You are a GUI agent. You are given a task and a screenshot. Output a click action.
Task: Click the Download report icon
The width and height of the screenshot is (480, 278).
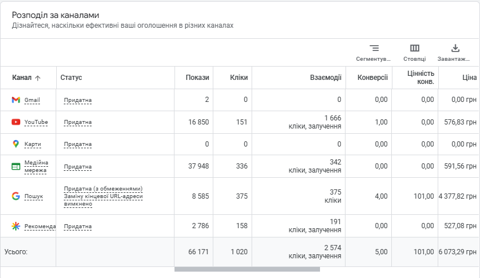[455, 48]
